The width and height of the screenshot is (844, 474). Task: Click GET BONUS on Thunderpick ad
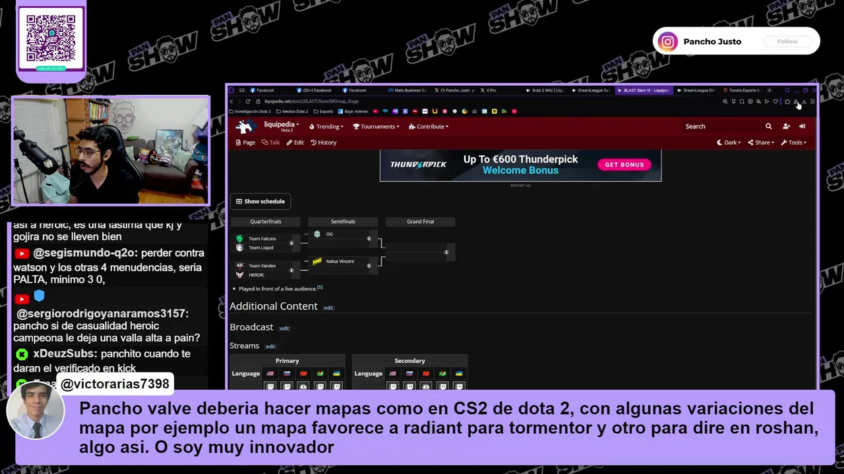pyautogui.click(x=624, y=165)
